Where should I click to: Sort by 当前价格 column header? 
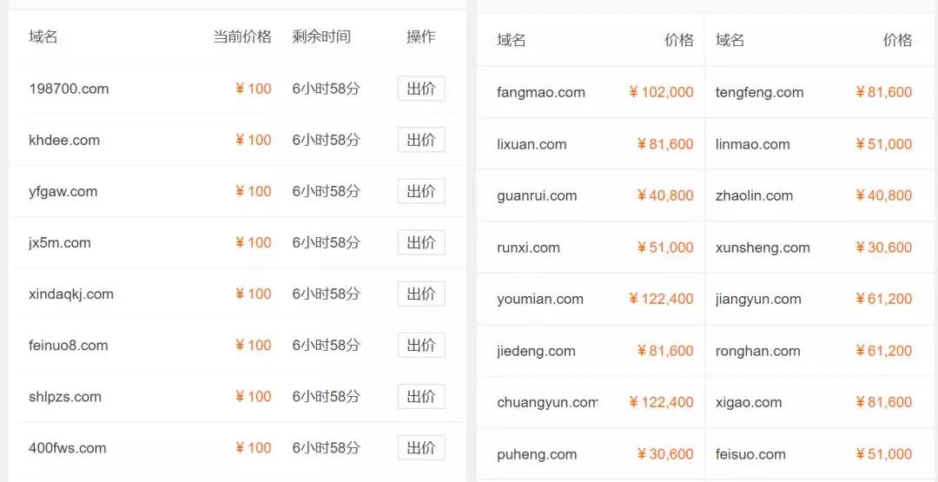[x=242, y=37]
